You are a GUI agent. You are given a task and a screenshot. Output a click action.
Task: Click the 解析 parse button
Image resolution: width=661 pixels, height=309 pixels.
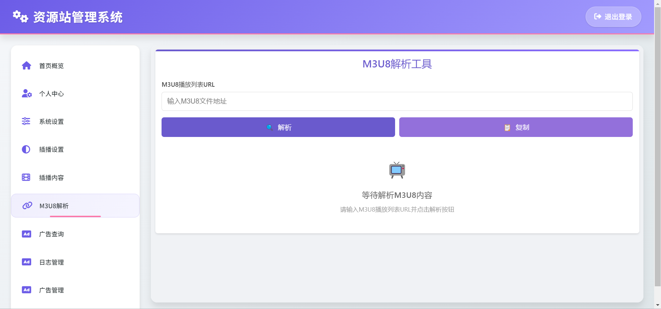(278, 127)
